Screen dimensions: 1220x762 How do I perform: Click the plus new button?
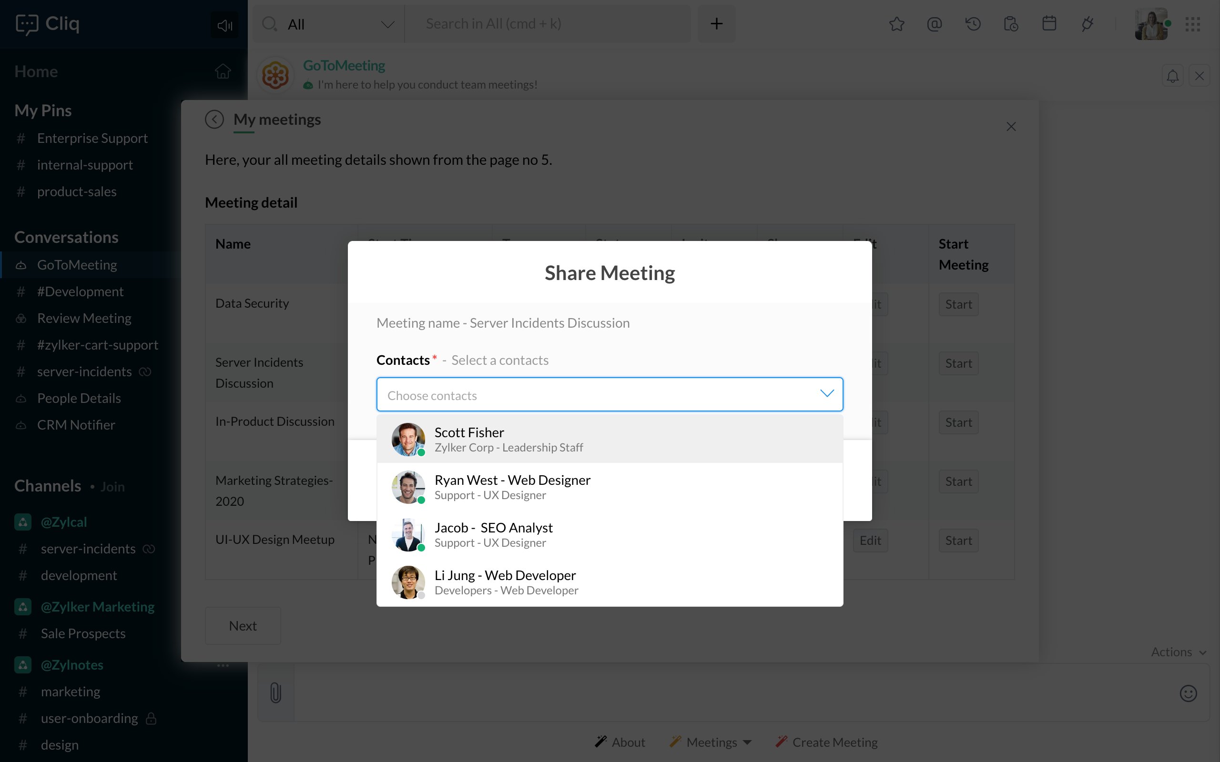[716, 24]
